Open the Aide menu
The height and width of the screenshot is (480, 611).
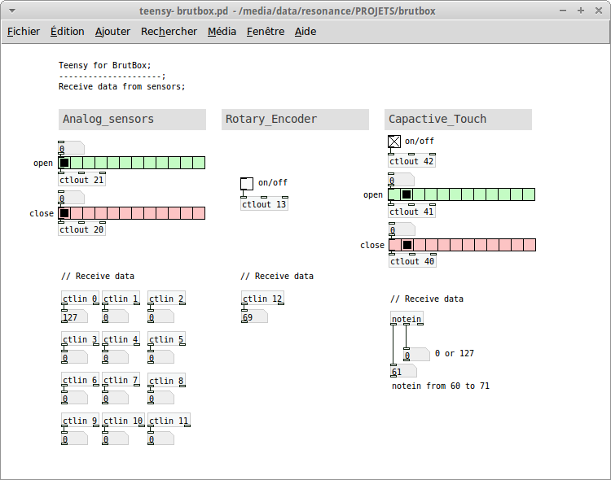(x=305, y=32)
